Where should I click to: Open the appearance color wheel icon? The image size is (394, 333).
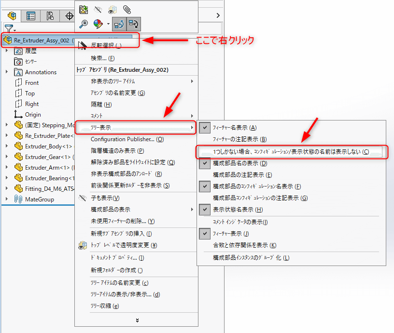98,23
